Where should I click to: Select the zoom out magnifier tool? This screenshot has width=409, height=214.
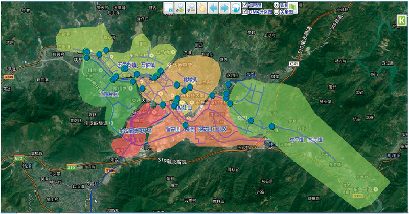pyautogui.click(x=191, y=8)
